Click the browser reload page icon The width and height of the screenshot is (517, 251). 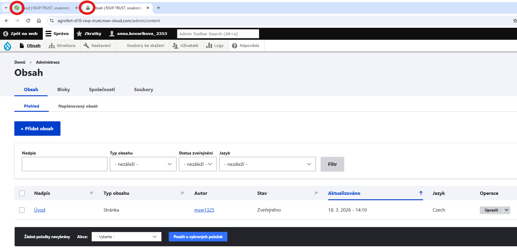click(28, 21)
